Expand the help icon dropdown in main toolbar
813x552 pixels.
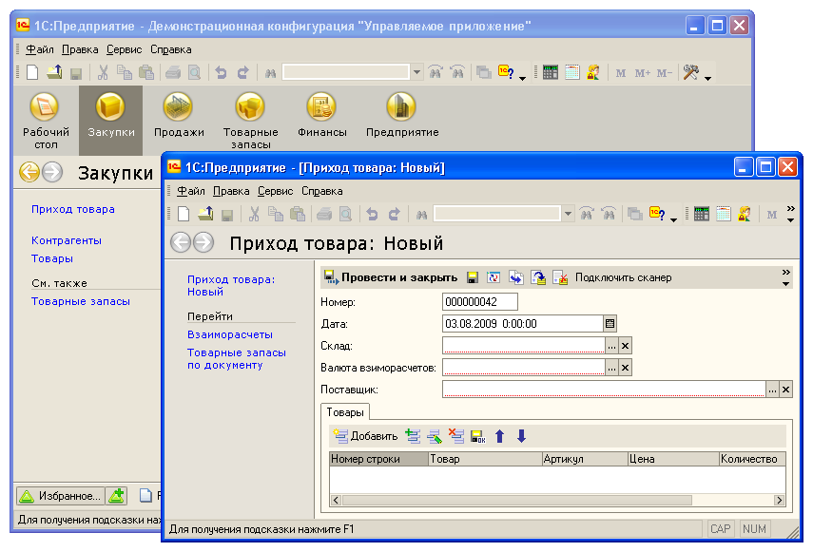click(x=522, y=78)
